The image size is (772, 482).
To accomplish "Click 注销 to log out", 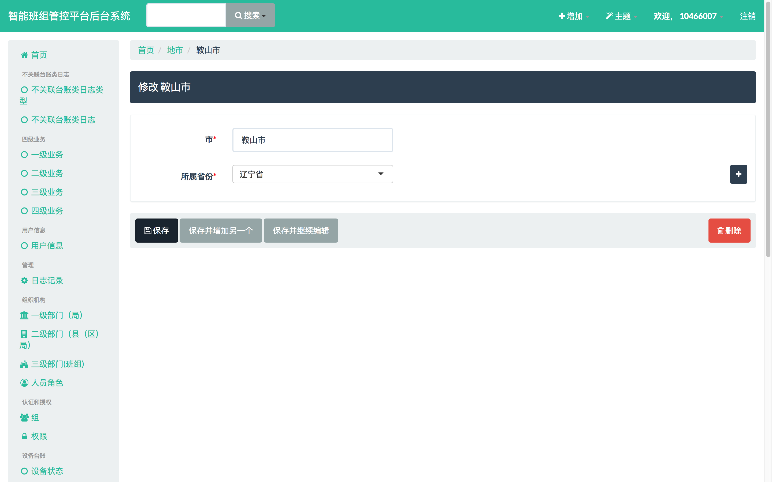I will tap(748, 16).
